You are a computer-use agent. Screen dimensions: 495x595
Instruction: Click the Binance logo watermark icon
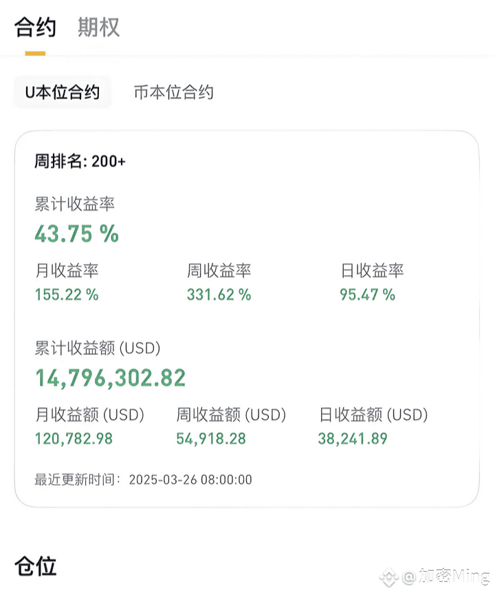click(x=389, y=577)
